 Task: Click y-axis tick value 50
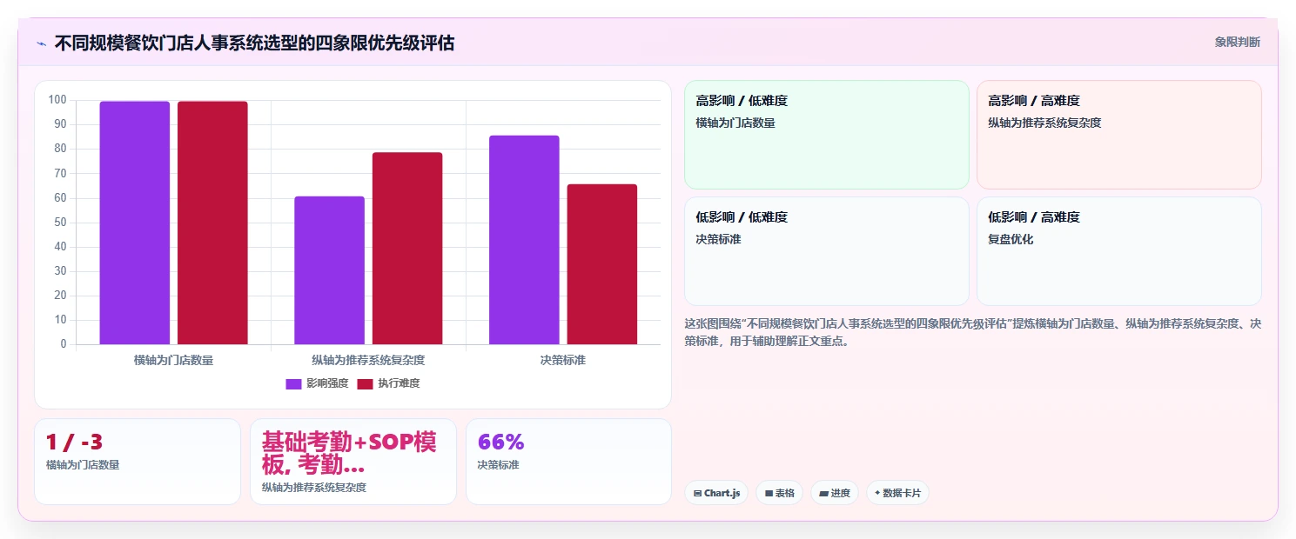point(60,223)
